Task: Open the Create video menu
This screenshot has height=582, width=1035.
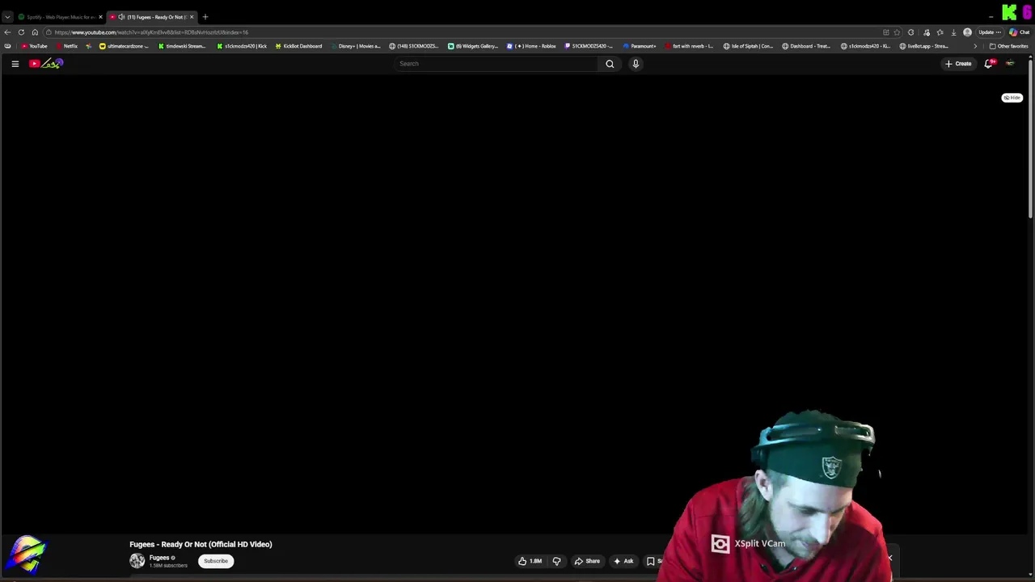Action: pyautogui.click(x=958, y=64)
